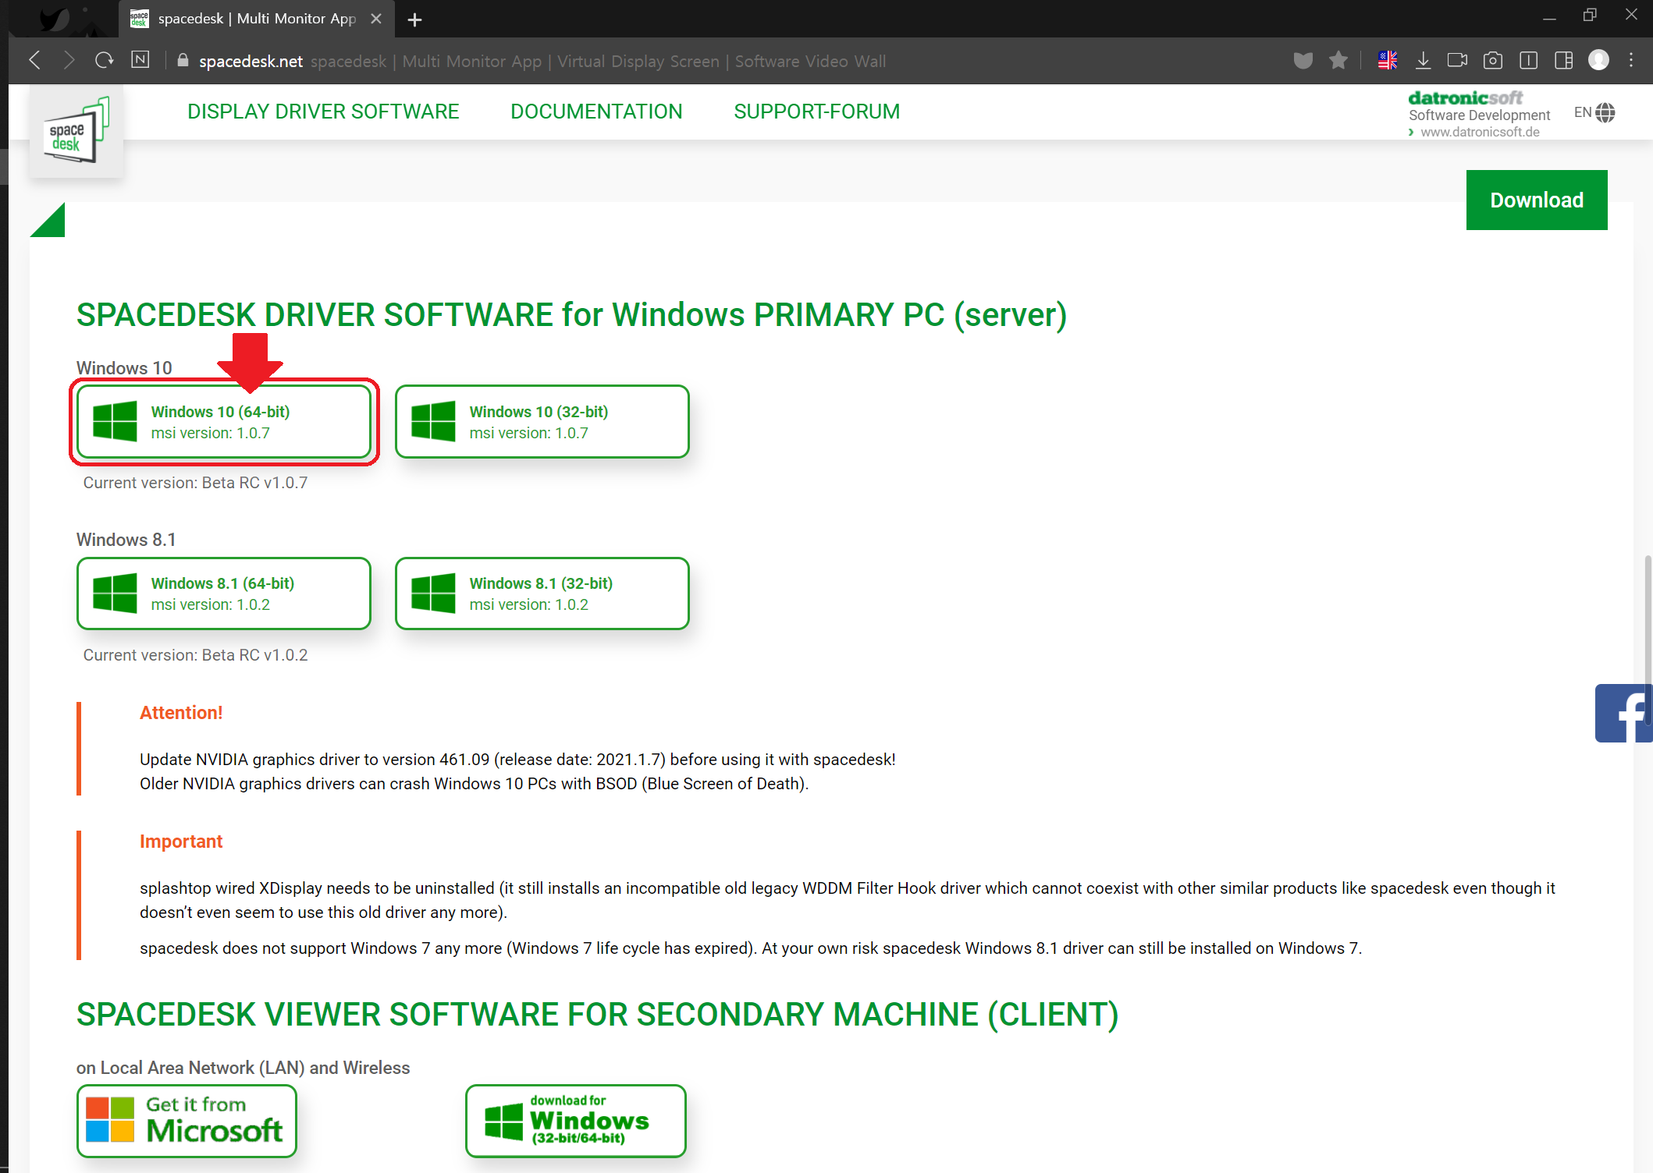Click the bookmark star icon
This screenshot has height=1173, width=1653.
click(x=1338, y=60)
